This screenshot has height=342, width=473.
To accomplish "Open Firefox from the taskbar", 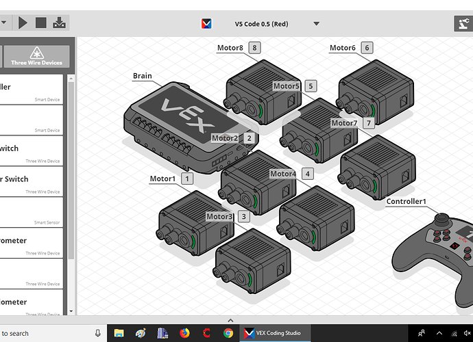I will tap(184, 333).
